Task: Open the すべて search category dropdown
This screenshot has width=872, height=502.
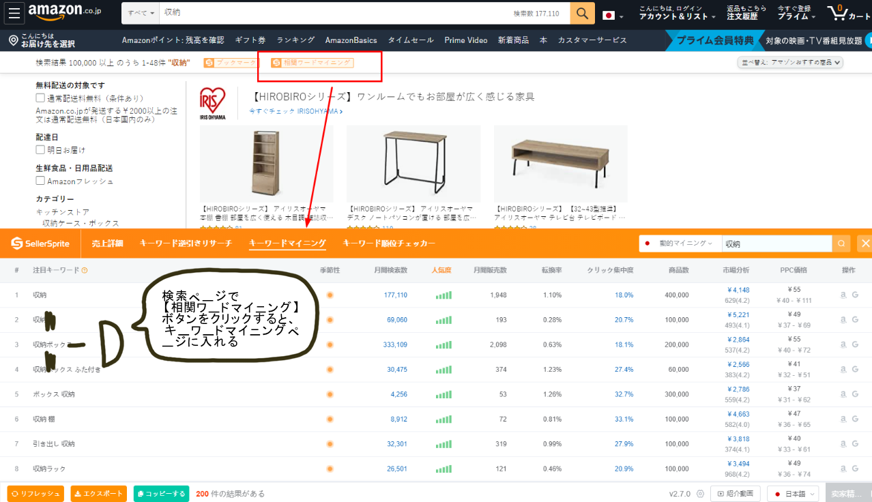Action: pyautogui.click(x=141, y=14)
